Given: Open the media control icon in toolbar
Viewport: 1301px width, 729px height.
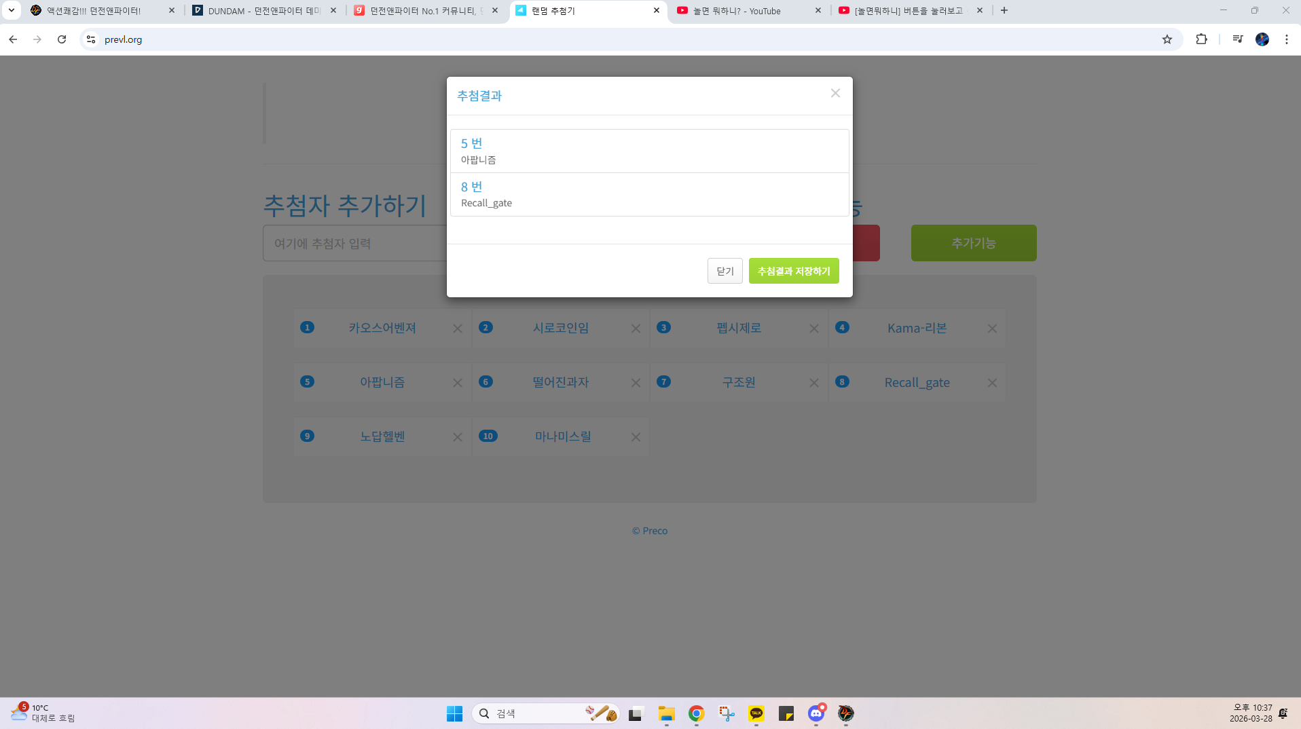Looking at the screenshot, I should click(1237, 39).
